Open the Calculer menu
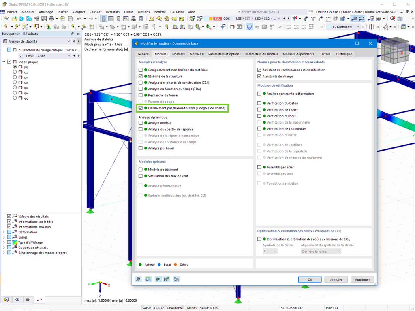Viewport: 415px width, 311px height. [x=96, y=12]
